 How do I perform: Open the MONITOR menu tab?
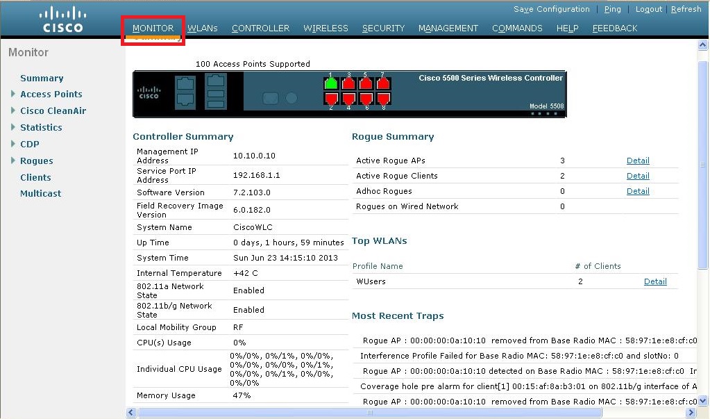(153, 28)
